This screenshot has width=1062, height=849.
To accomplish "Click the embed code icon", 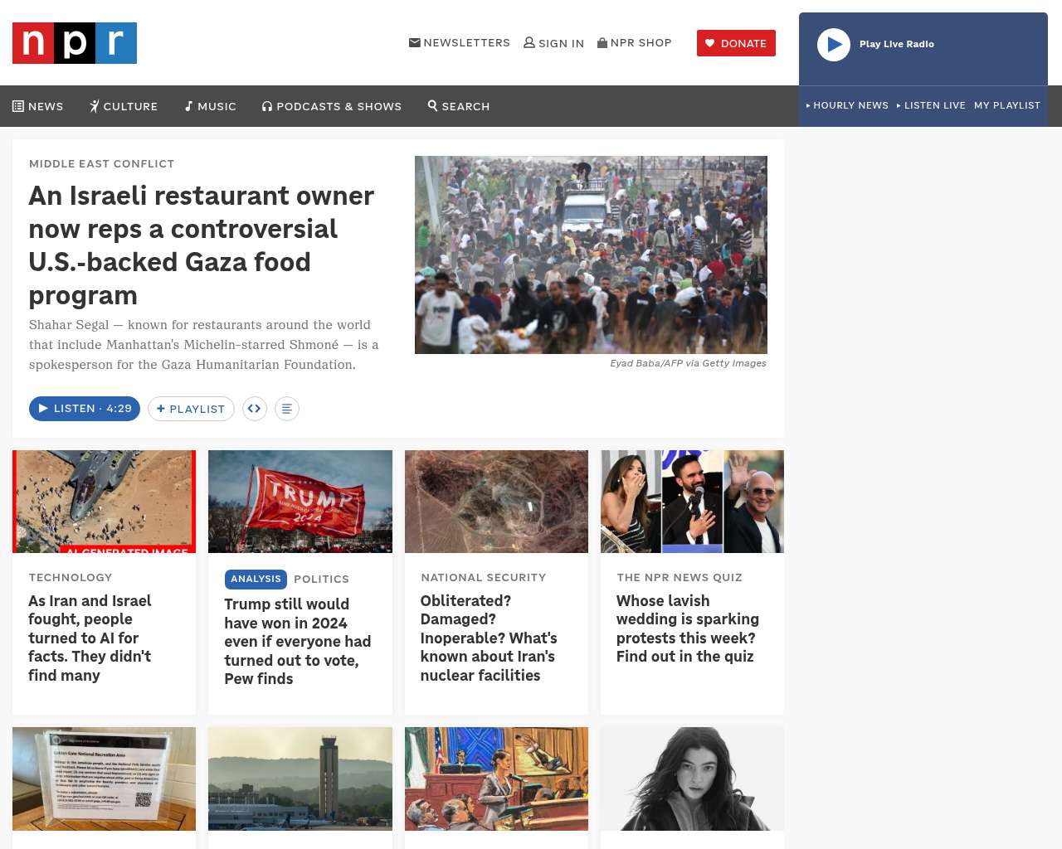I will click(255, 409).
